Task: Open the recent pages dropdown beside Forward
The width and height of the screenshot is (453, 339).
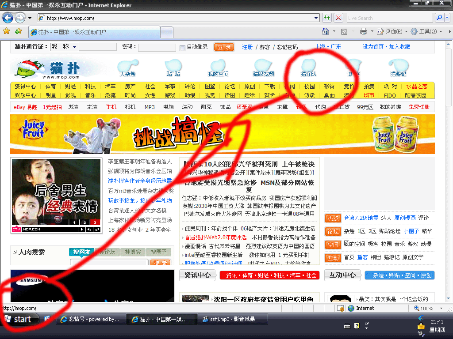Action: (30, 18)
